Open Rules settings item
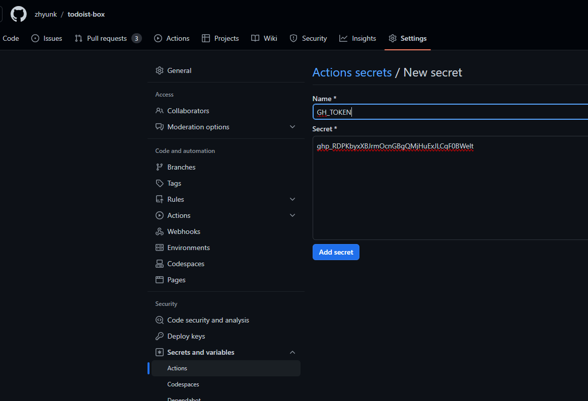 (226, 199)
